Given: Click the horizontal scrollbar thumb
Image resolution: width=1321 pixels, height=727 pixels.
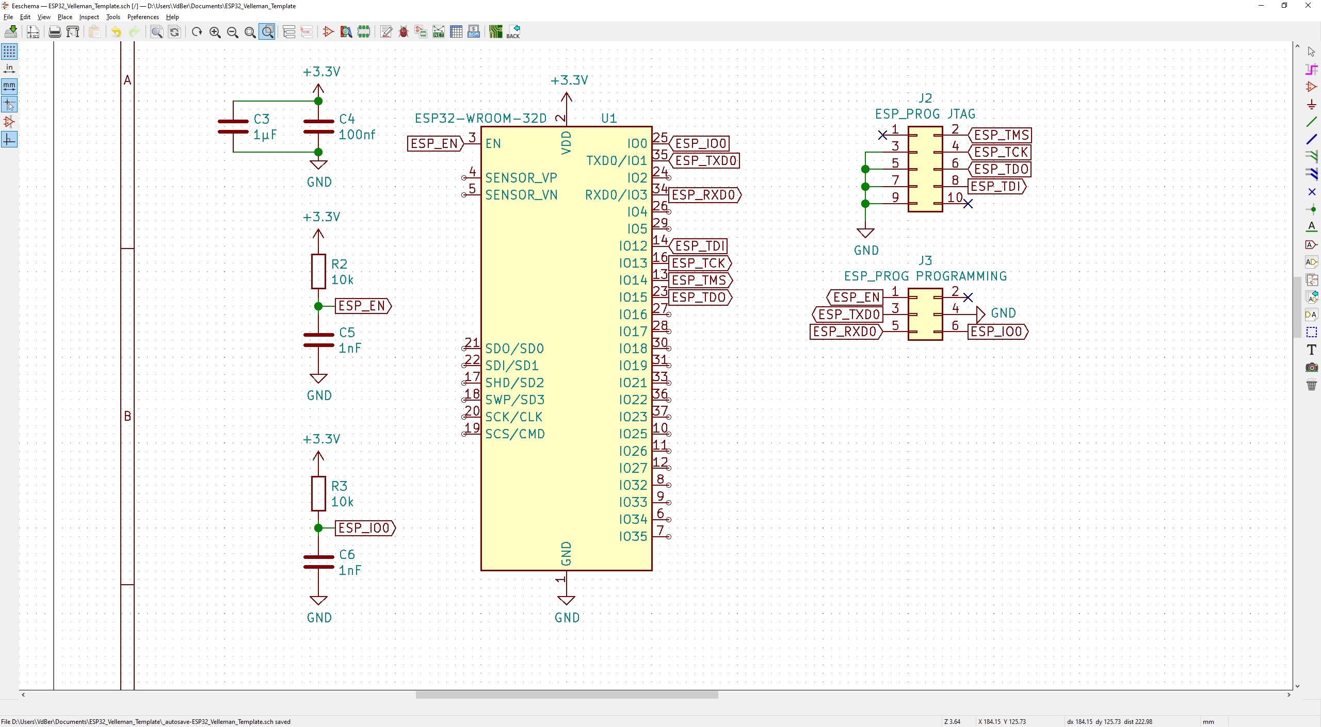Looking at the screenshot, I should coord(567,695).
